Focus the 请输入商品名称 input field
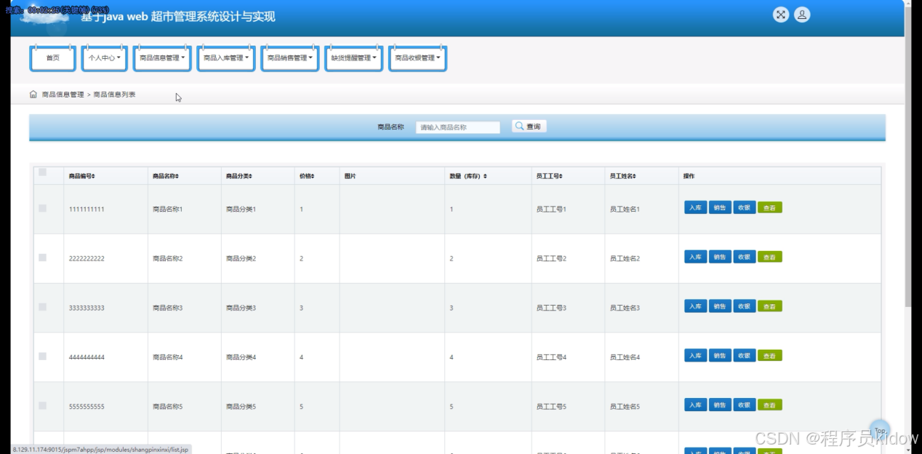Screen dimensions: 922x454 (x=458, y=127)
